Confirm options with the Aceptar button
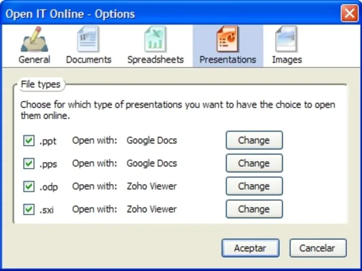 pos(250,248)
